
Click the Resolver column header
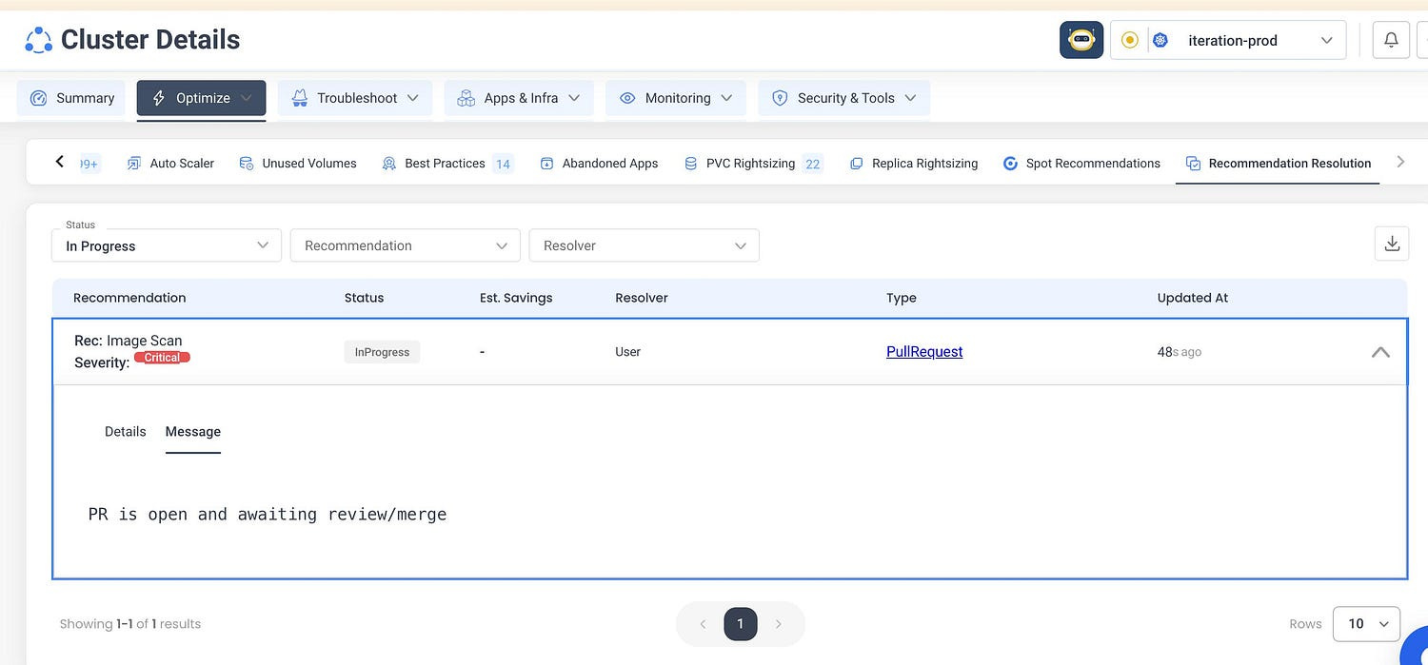(642, 298)
